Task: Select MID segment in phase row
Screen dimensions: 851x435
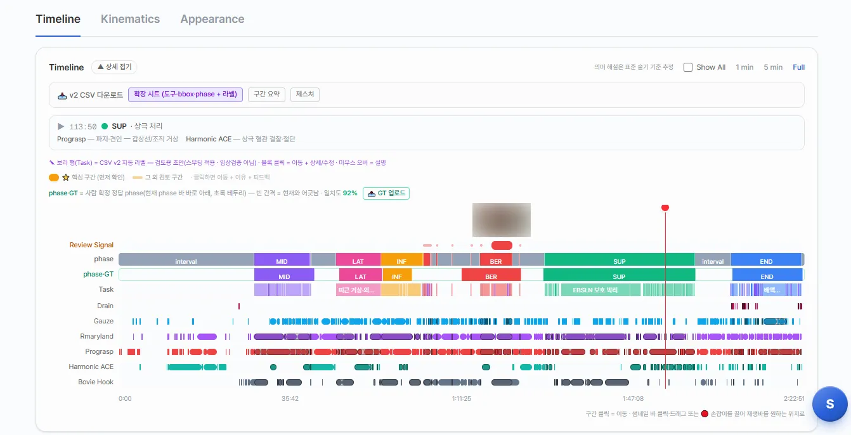Action: coord(282,259)
